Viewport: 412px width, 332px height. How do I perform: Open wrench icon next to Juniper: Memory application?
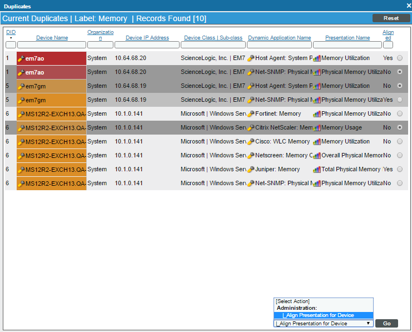point(251,169)
